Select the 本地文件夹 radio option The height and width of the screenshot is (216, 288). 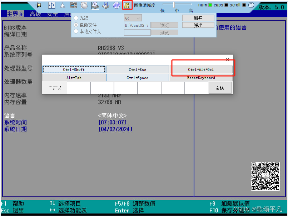pos(76,31)
